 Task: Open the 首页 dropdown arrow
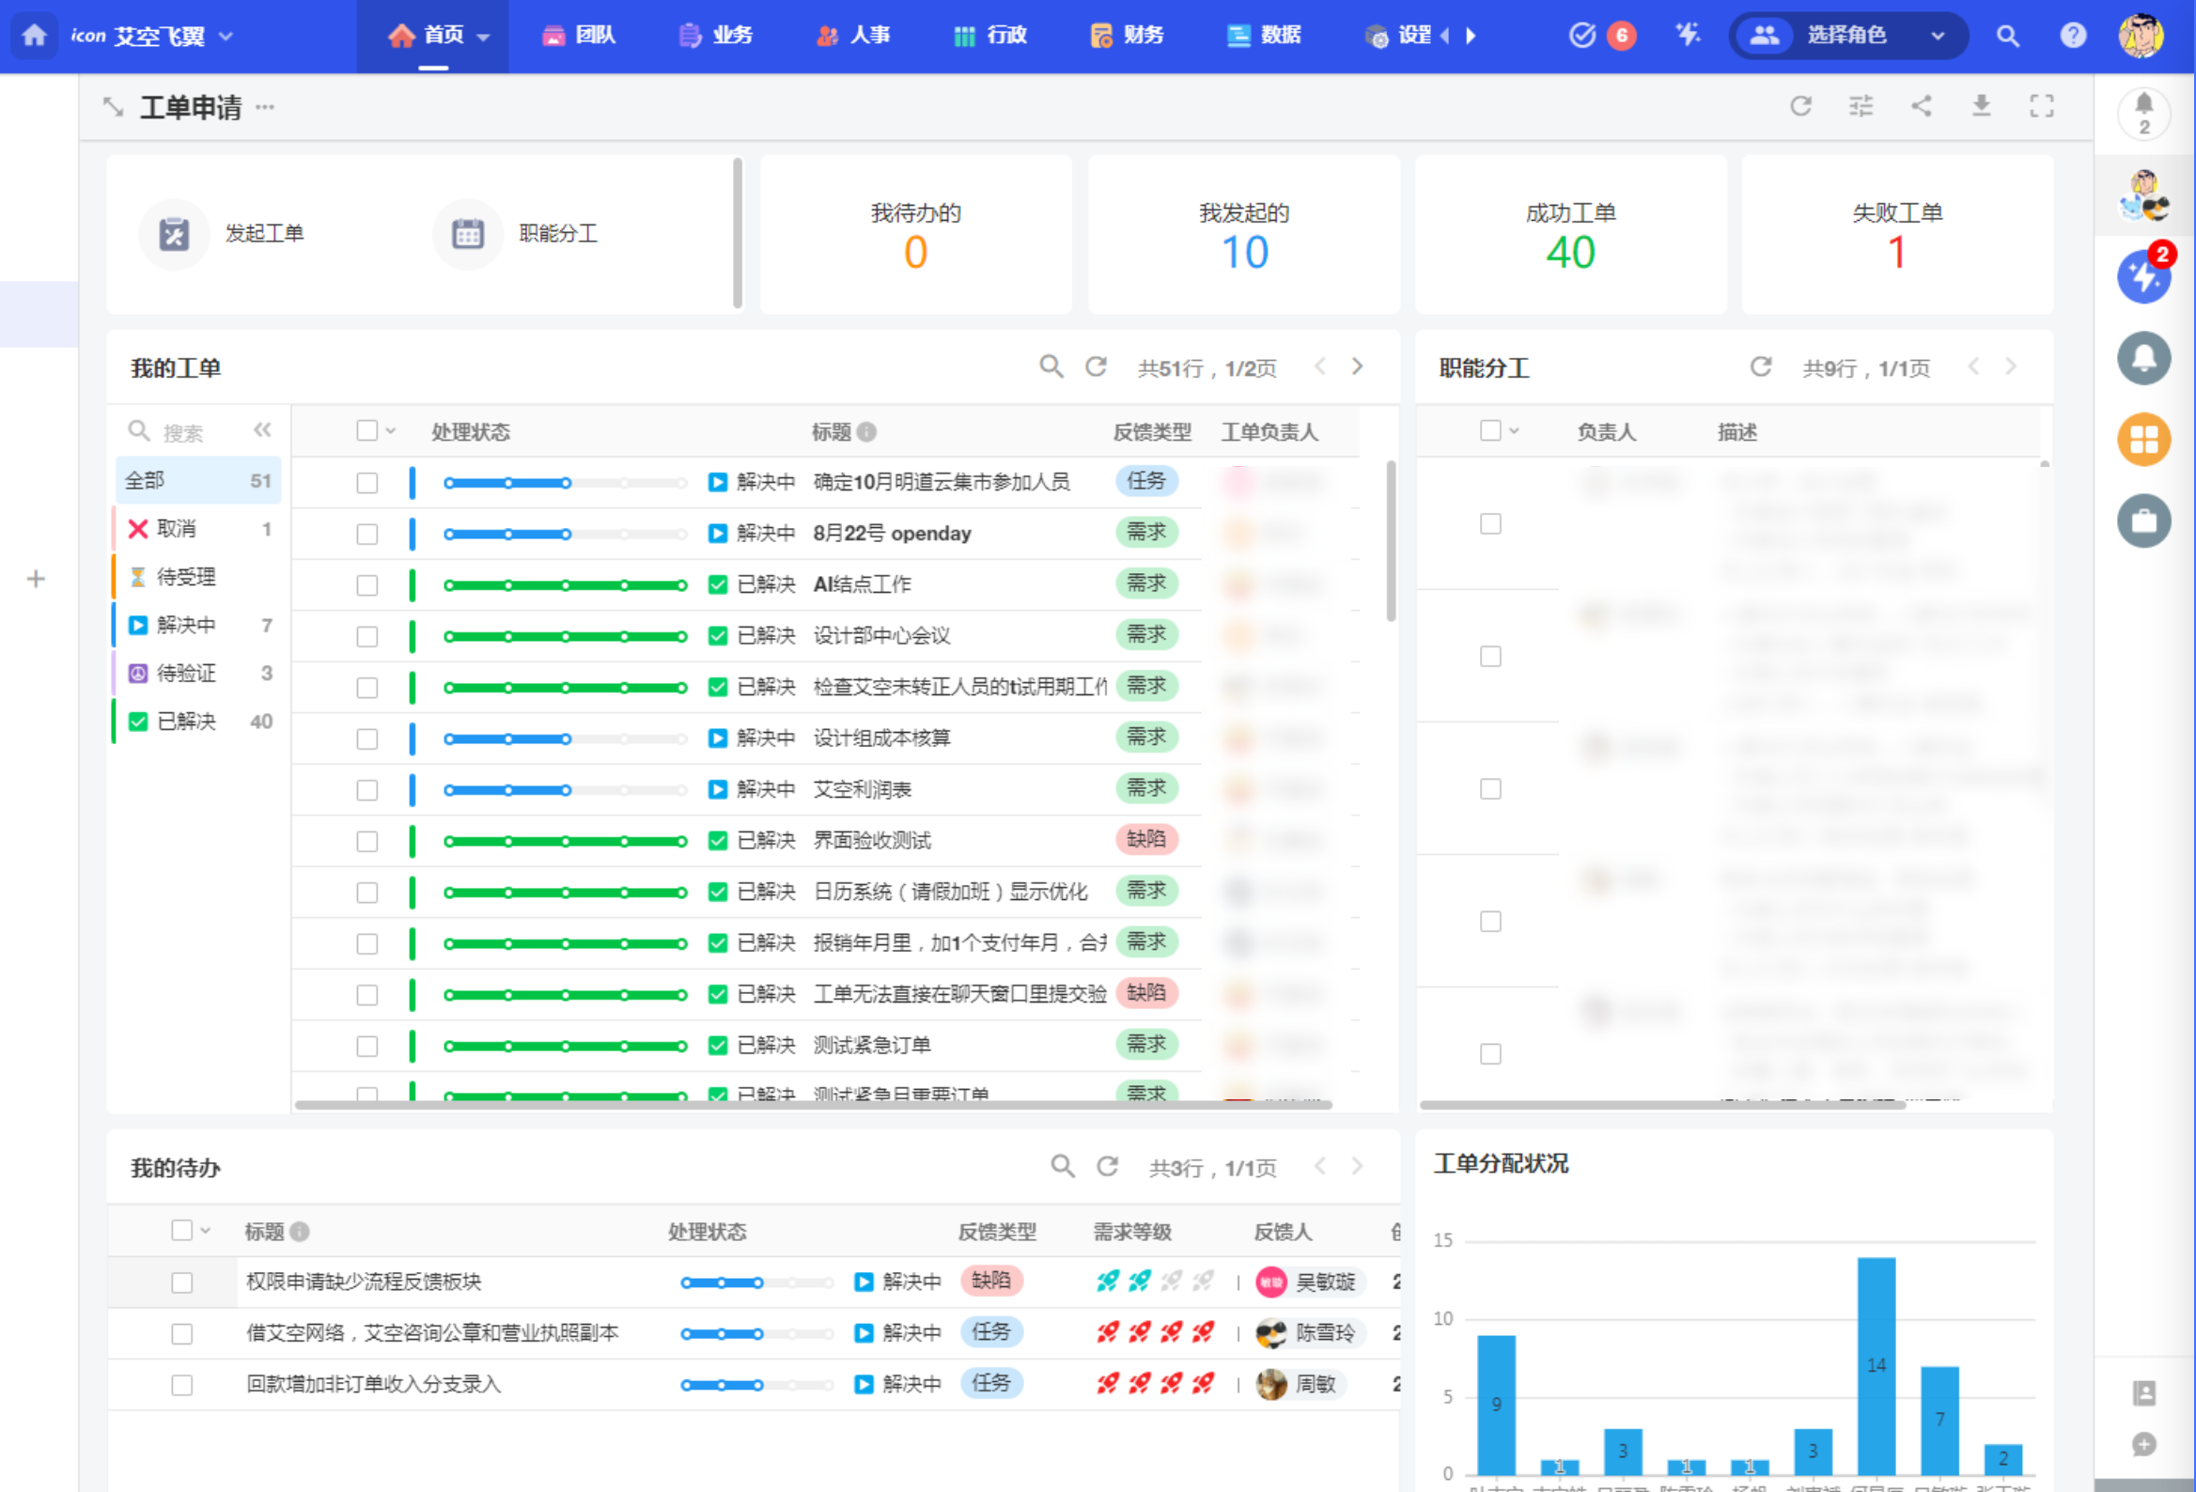pyautogui.click(x=484, y=37)
